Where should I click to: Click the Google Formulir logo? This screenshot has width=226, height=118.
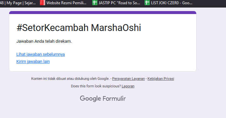click(103, 98)
